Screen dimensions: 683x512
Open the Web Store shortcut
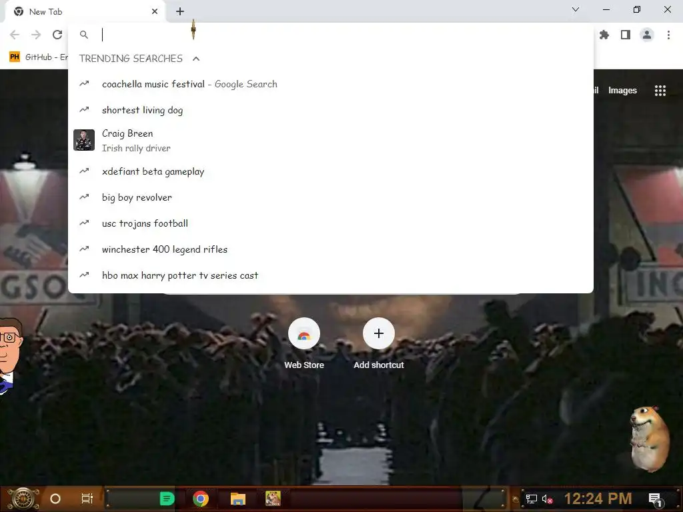tap(304, 344)
